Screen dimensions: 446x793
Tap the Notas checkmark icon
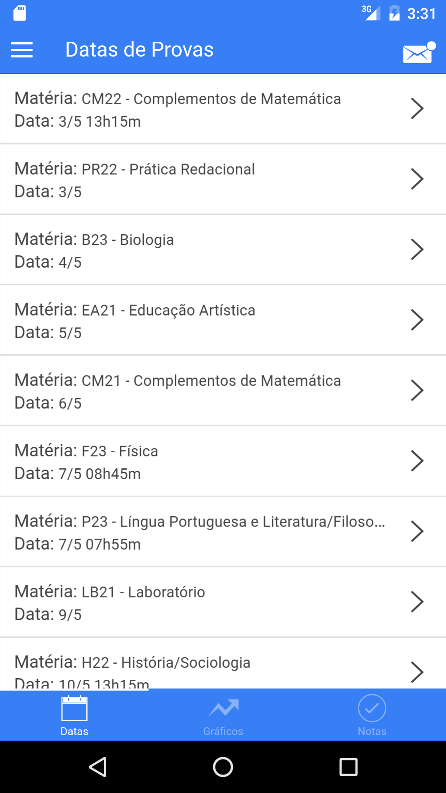pyautogui.click(x=372, y=708)
